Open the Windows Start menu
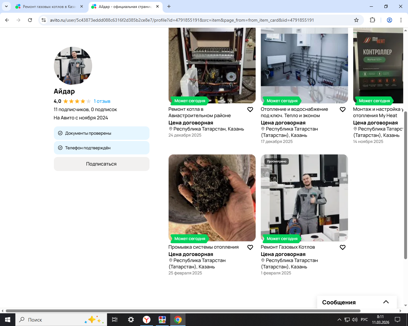Image resolution: width=408 pixels, height=326 pixels. (8, 320)
